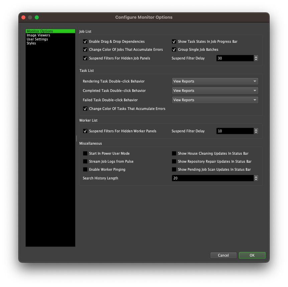Select Image Viewers in the sidebar
Screen dimensions: 288x287
coord(38,35)
